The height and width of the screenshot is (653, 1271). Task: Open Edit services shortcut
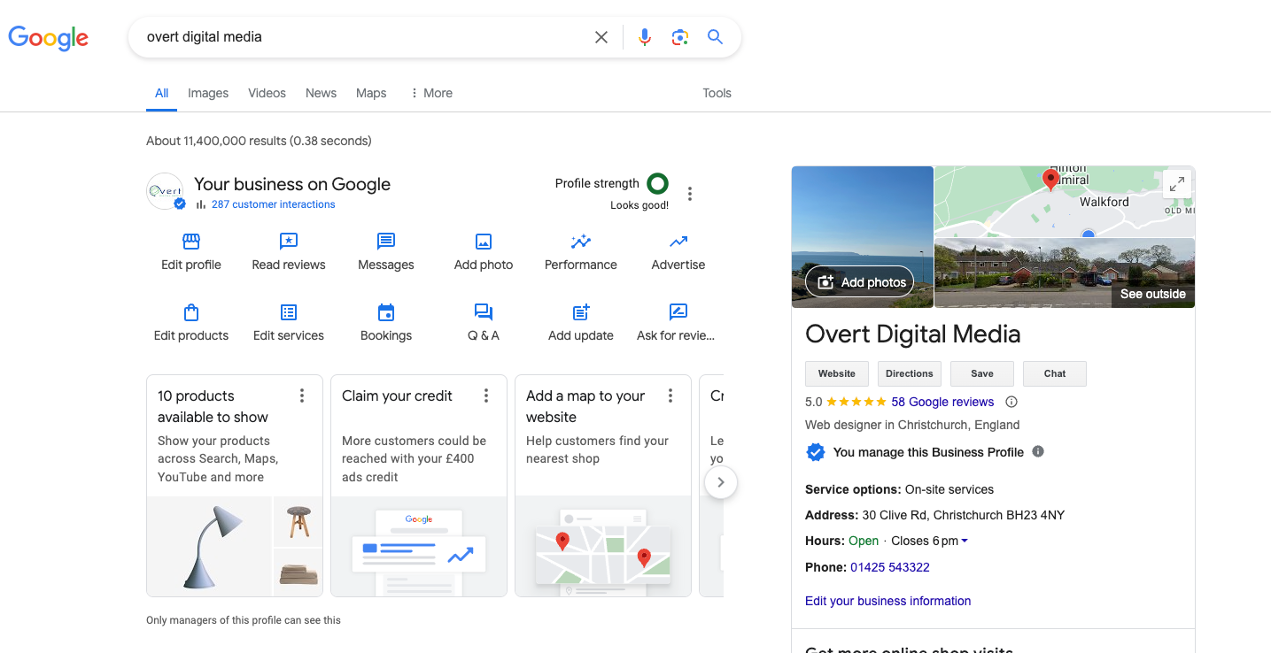click(x=289, y=322)
